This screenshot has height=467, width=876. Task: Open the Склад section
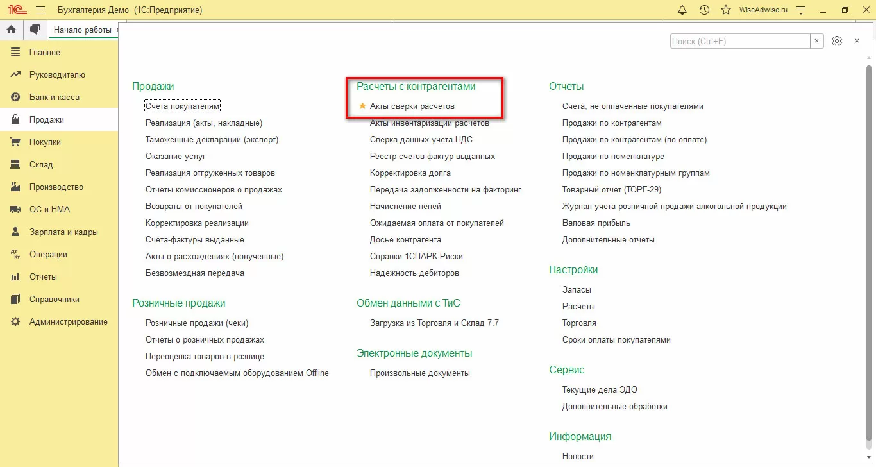pyautogui.click(x=59, y=164)
